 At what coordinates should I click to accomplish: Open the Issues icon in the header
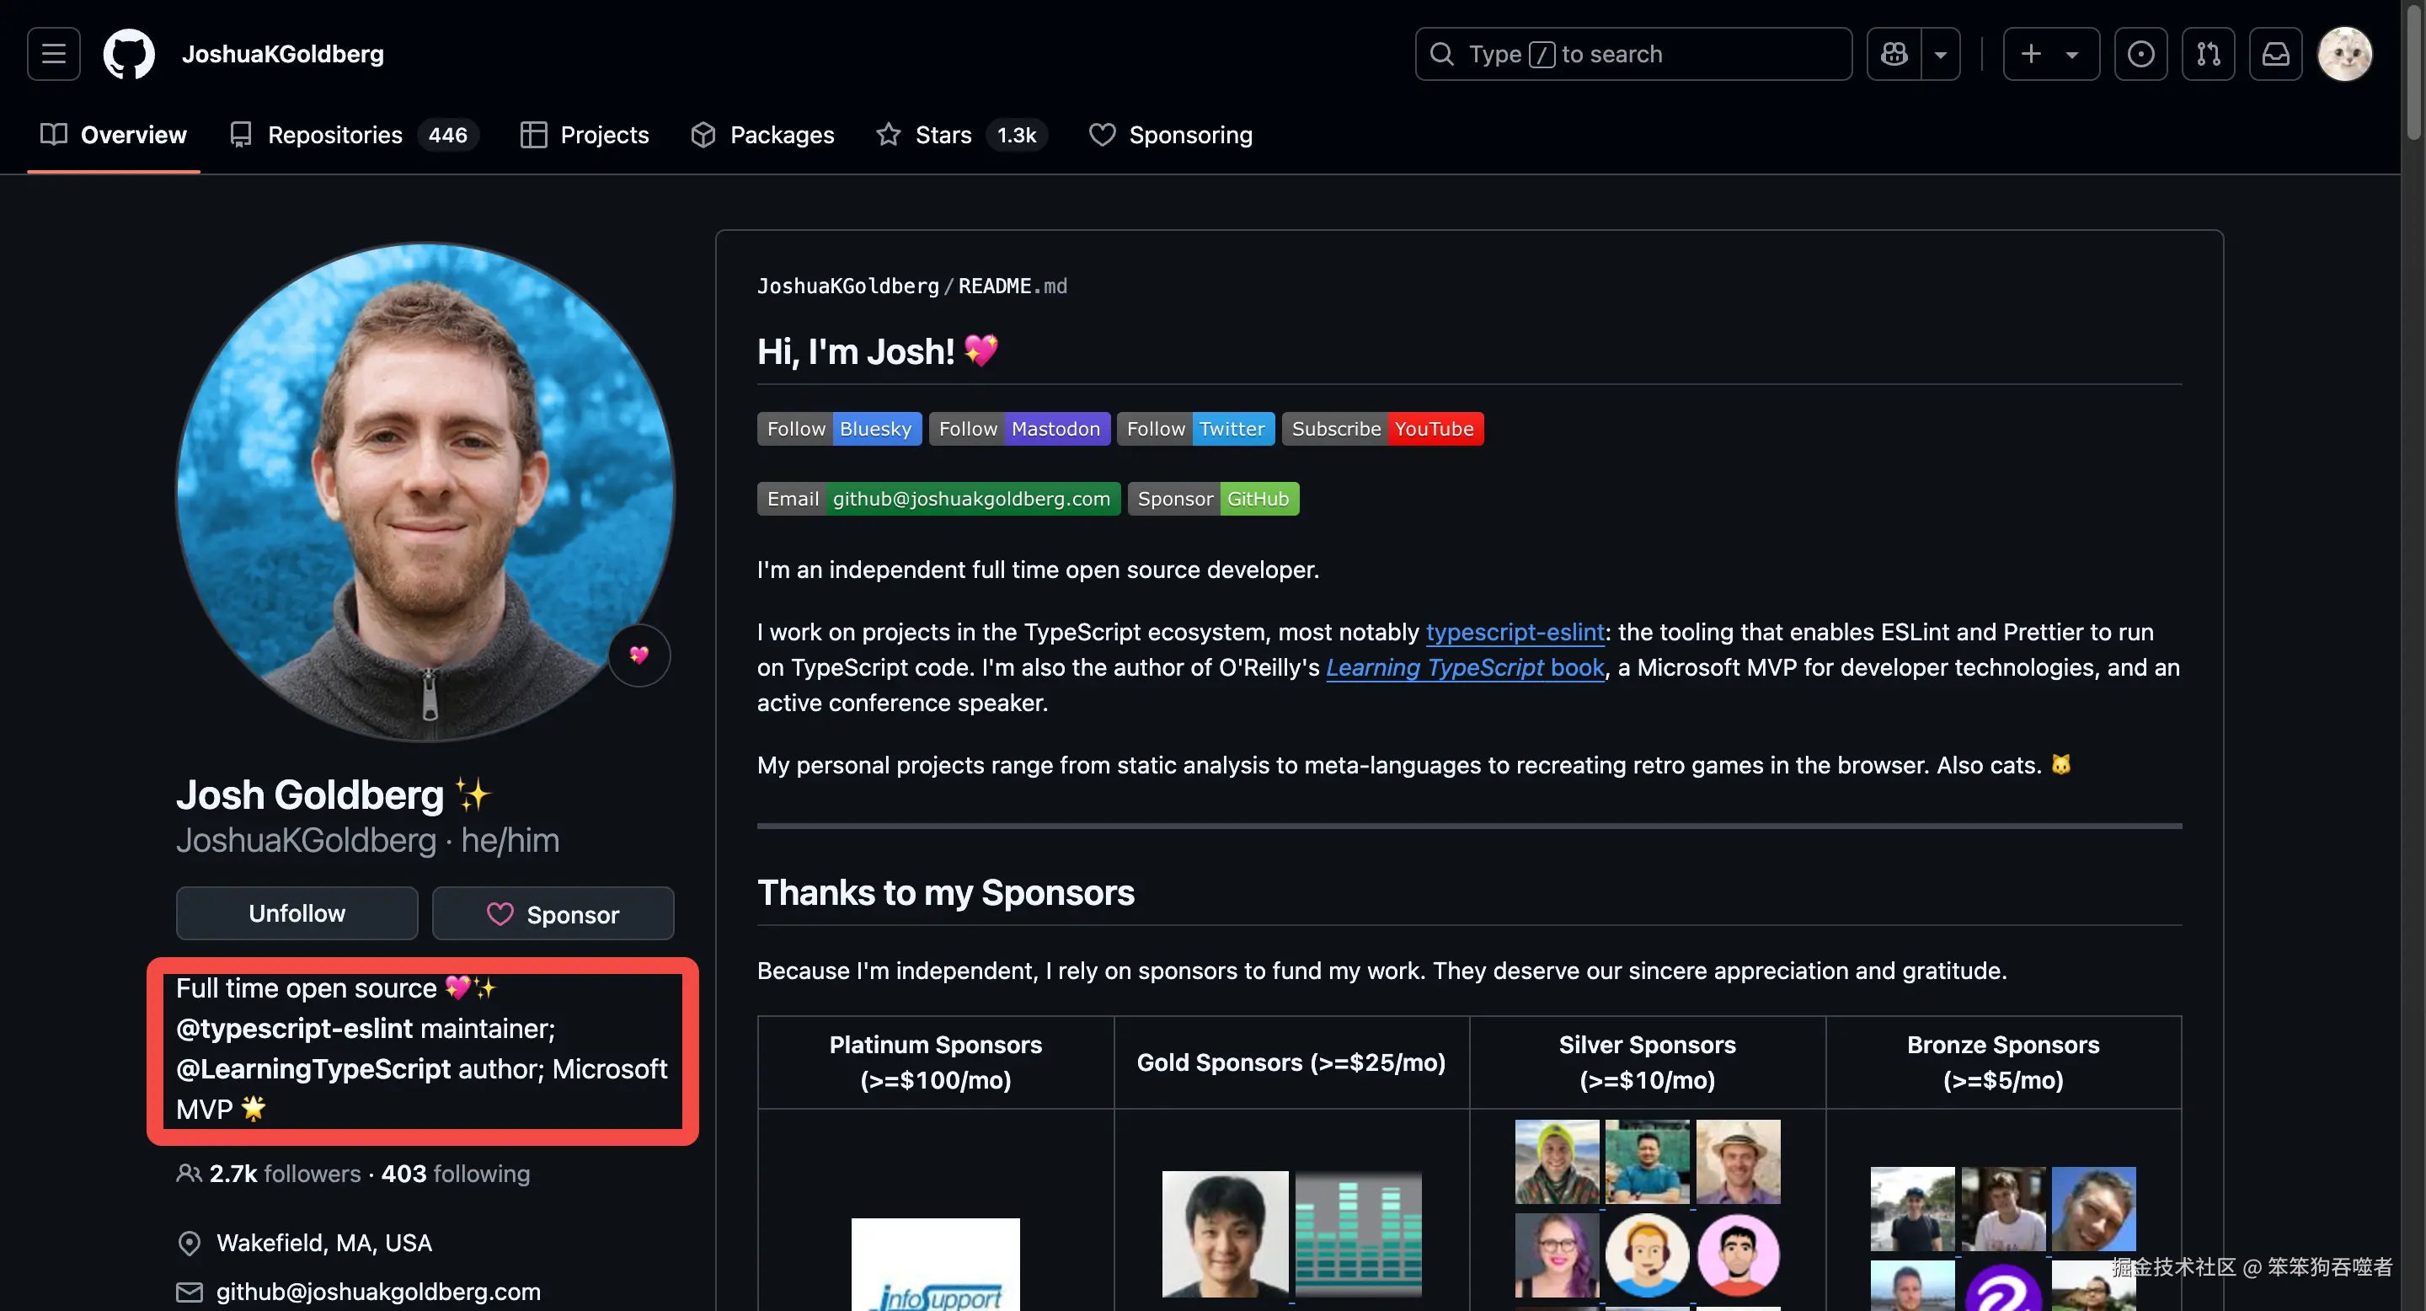click(2140, 54)
